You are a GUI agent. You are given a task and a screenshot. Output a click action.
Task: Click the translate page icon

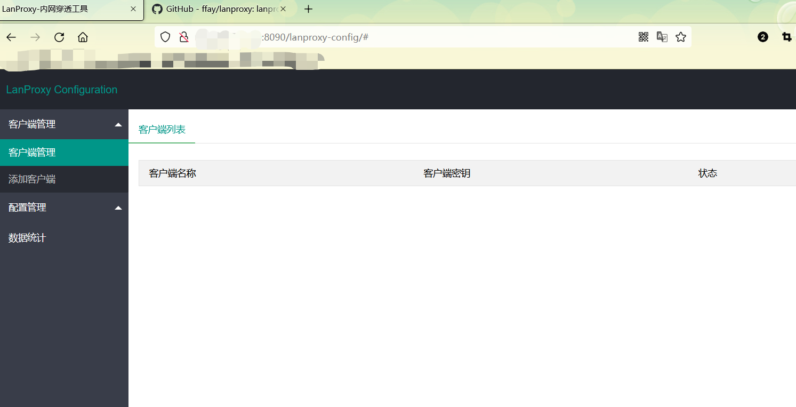click(662, 37)
